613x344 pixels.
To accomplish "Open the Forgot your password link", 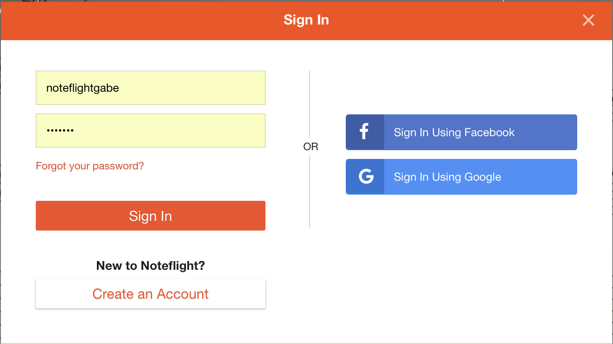I will [x=90, y=166].
